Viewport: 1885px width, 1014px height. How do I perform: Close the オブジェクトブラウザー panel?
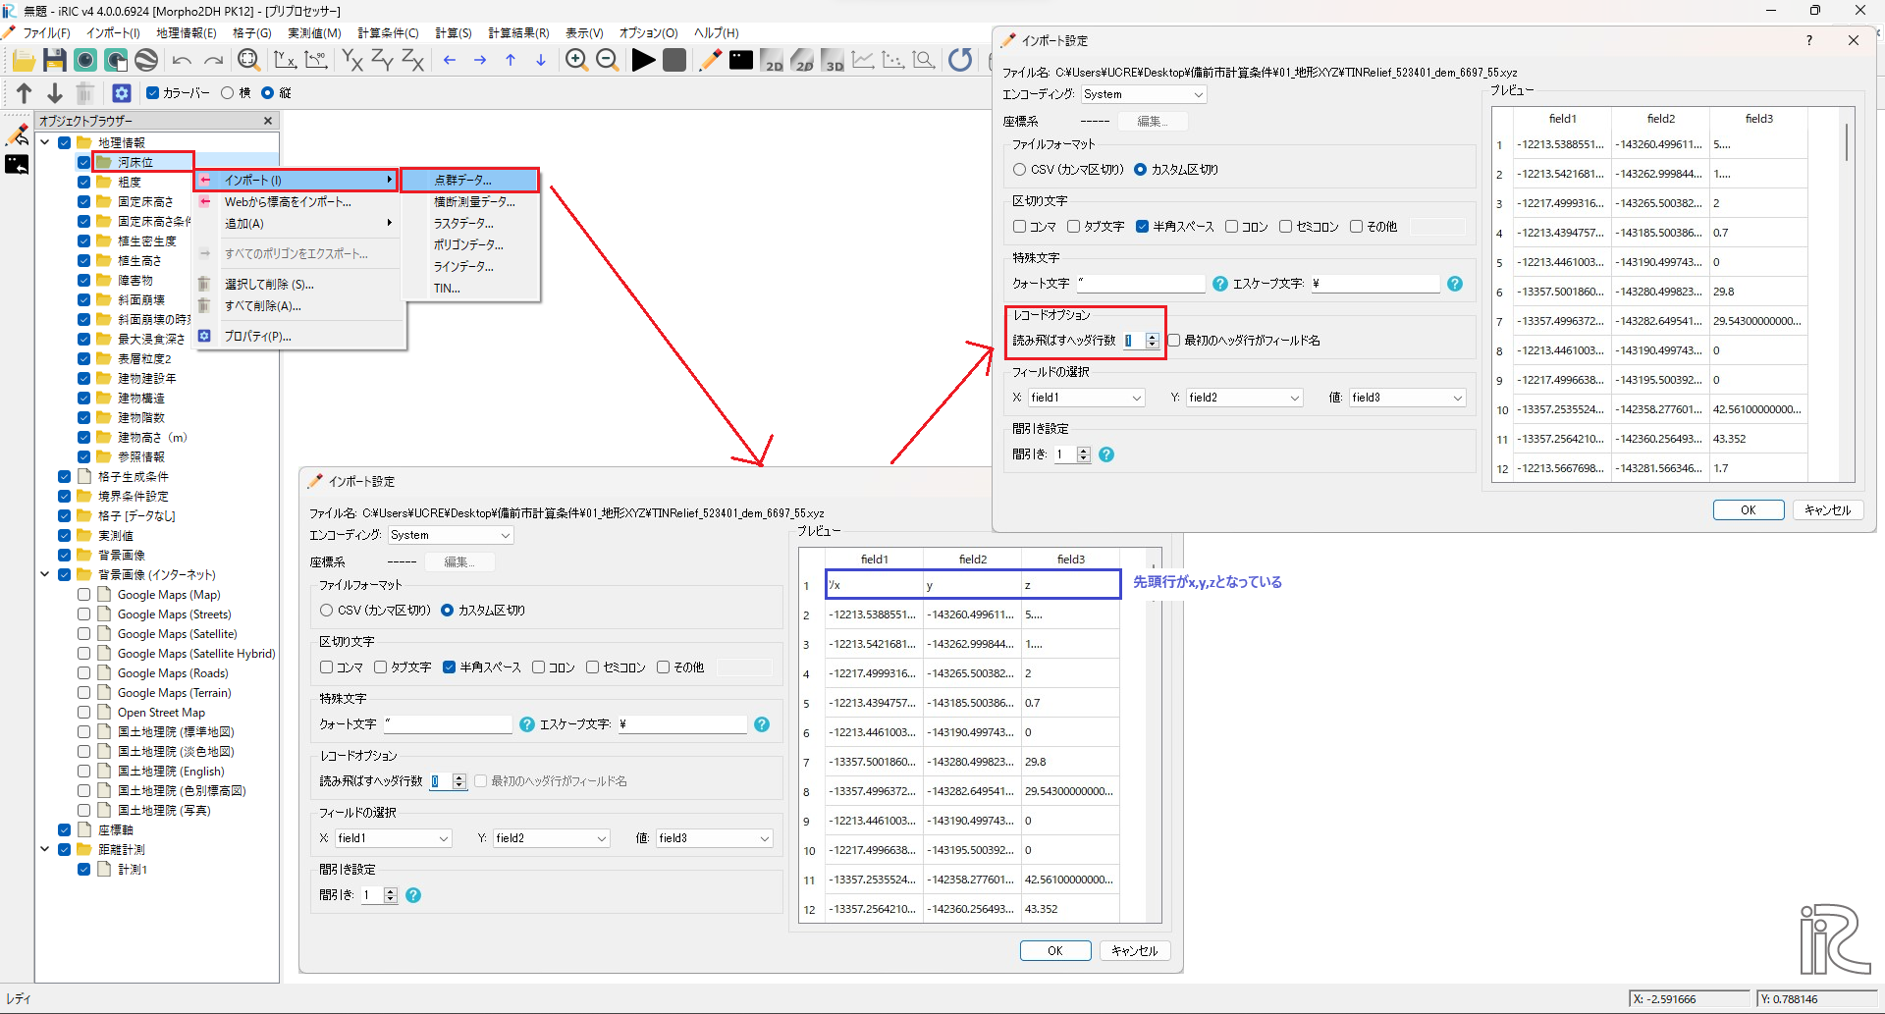(x=268, y=121)
